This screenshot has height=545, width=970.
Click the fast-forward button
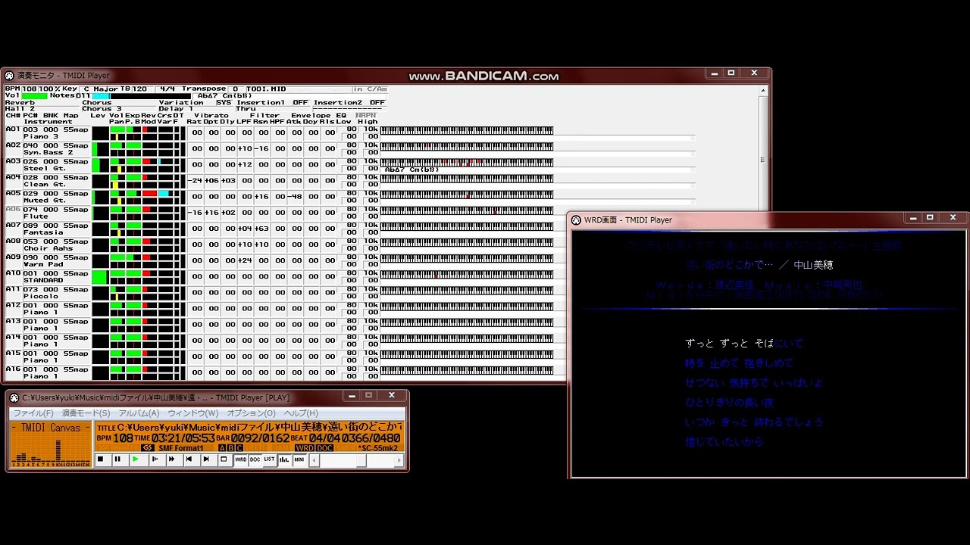coord(171,459)
